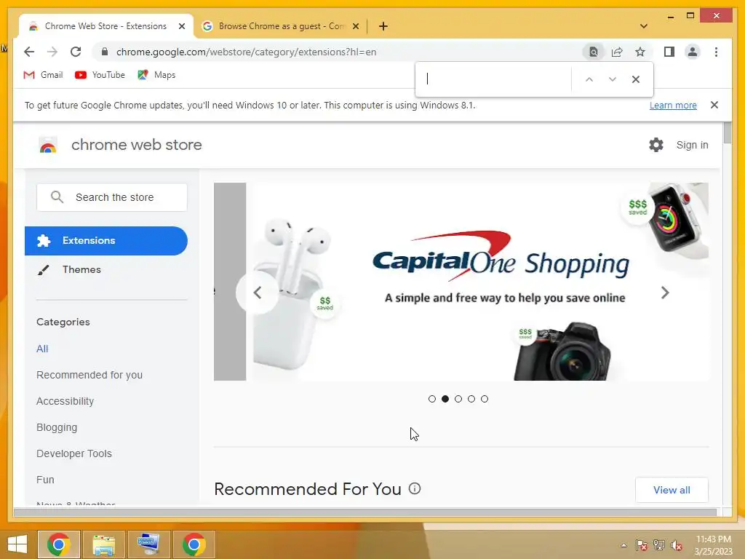Image resolution: width=745 pixels, height=559 pixels.
Task: Select fourth carousel dot
Action: (x=471, y=399)
